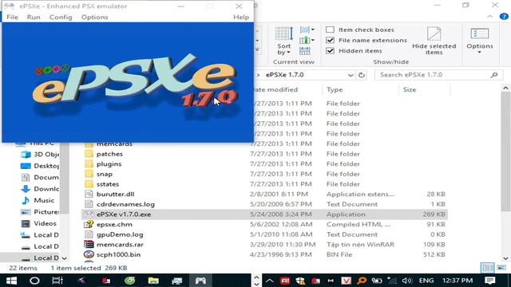511x287 pixels.
Task: Click the search magnifier icon
Action: click(x=494, y=75)
